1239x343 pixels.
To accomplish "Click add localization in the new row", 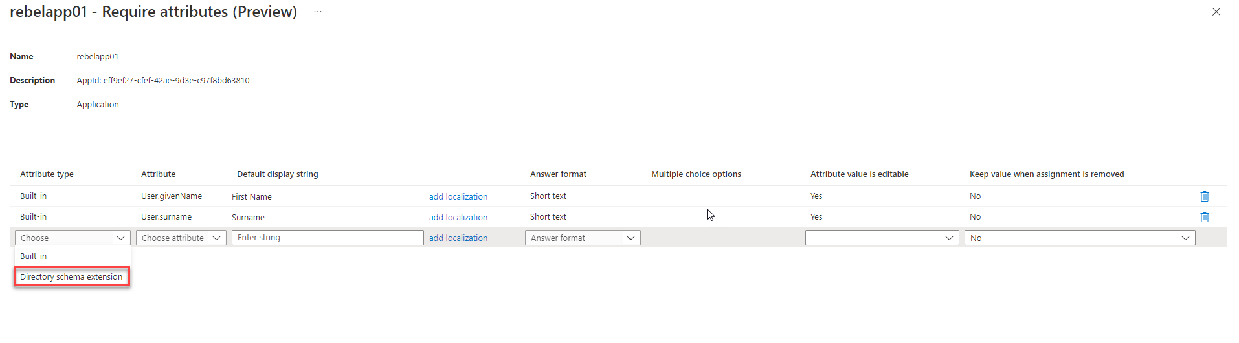I will pos(458,238).
